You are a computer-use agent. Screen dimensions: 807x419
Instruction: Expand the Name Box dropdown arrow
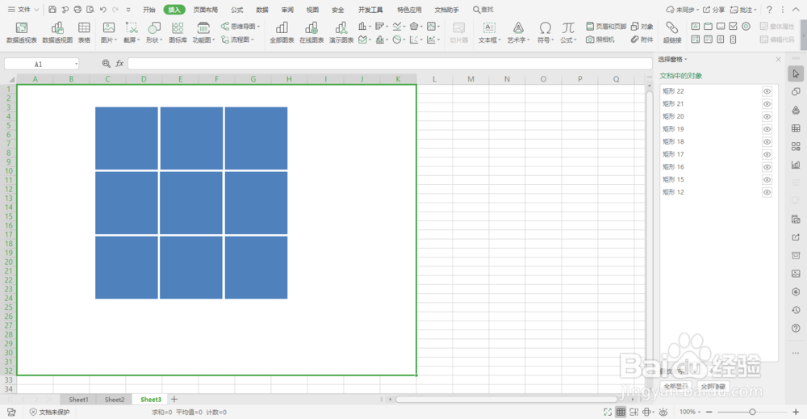click(x=76, y=64)
